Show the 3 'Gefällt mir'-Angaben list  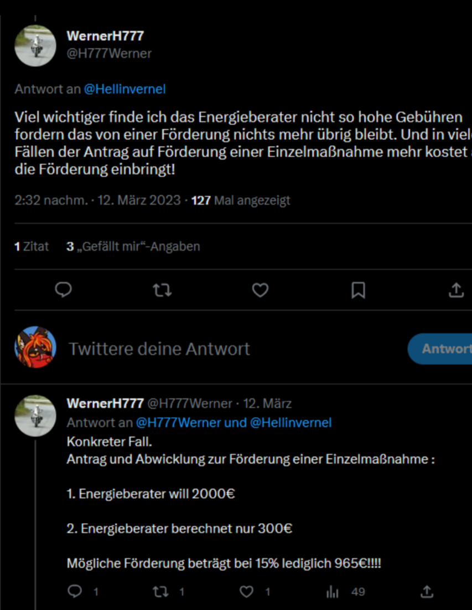(x=133, y=247)
